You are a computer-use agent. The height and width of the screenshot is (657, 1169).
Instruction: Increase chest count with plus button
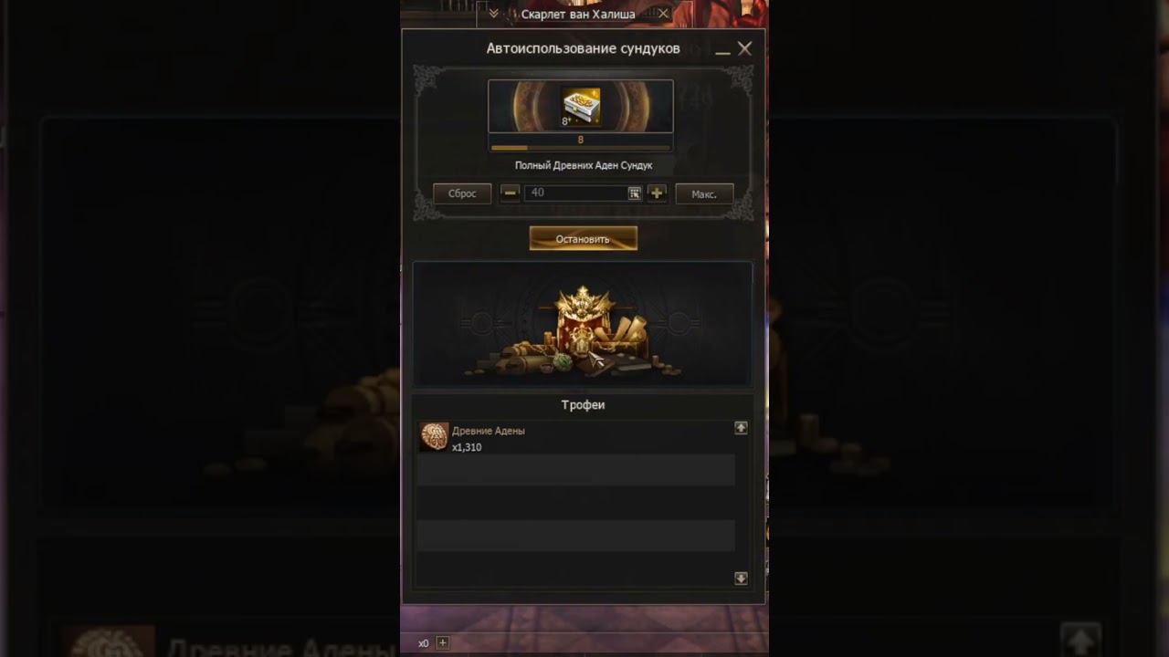coord(657,193)
